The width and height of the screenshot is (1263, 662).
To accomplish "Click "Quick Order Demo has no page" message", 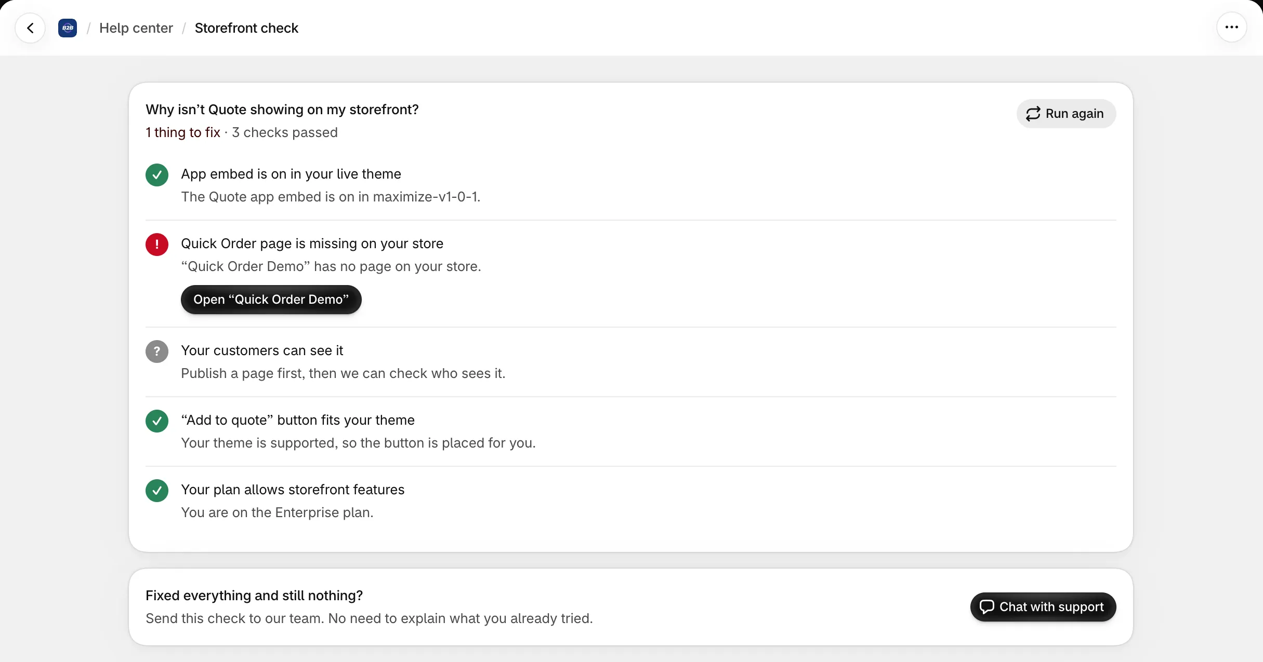I will point(331,266).
